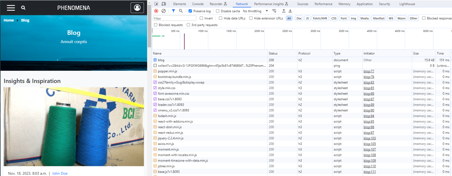Uncheck the Preserve log checkbox

[190, 11]
